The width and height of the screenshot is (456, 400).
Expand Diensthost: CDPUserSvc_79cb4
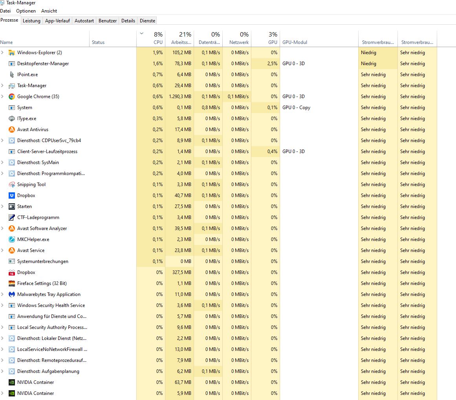pyautogui.click(x=2, y=141)
